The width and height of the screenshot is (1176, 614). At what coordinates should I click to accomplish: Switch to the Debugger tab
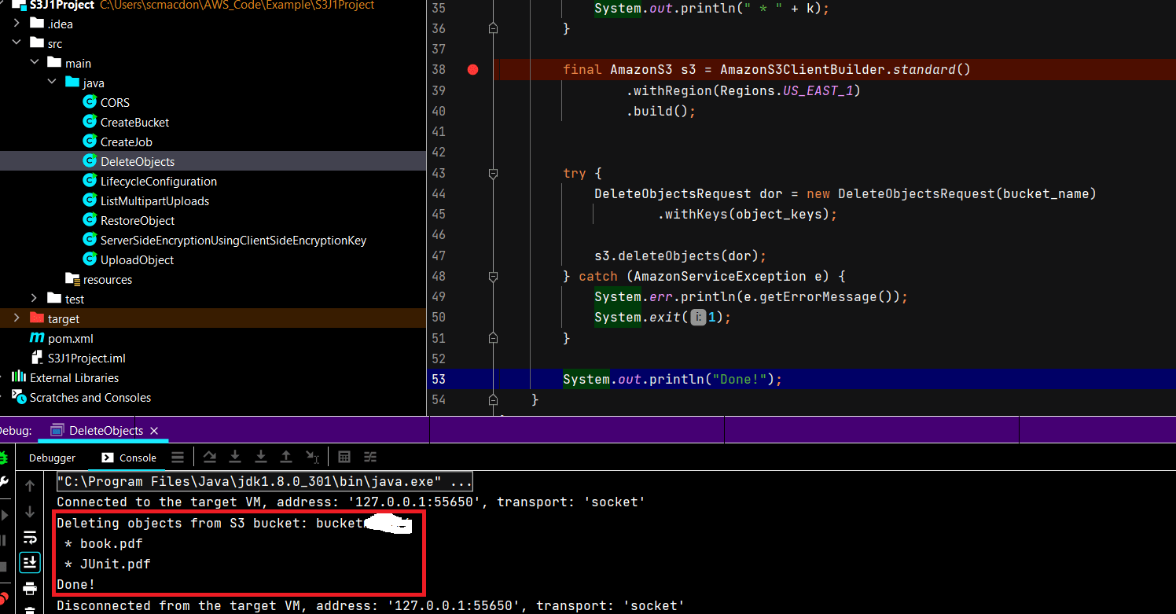52,457
